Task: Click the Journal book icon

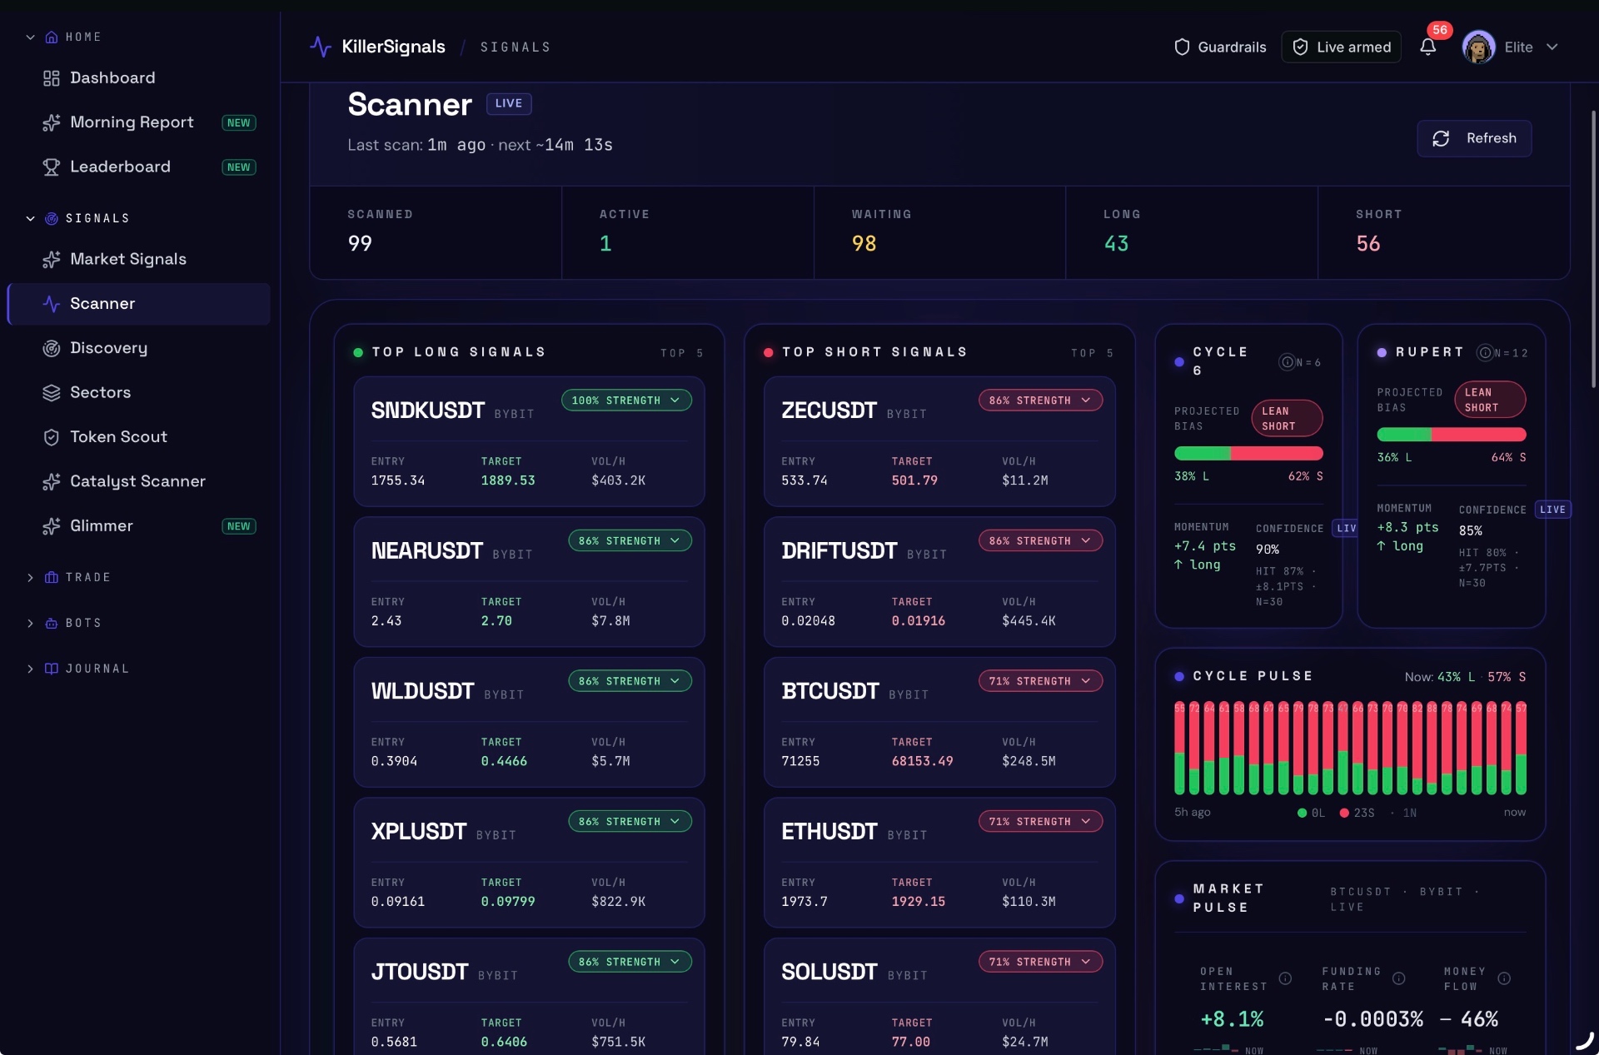Action: [x=52, y=669]
